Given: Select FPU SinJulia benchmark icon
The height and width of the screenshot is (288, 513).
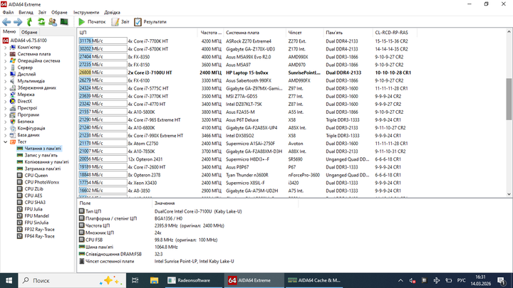Looking at the screenshot, I should (x=20, y=223).
